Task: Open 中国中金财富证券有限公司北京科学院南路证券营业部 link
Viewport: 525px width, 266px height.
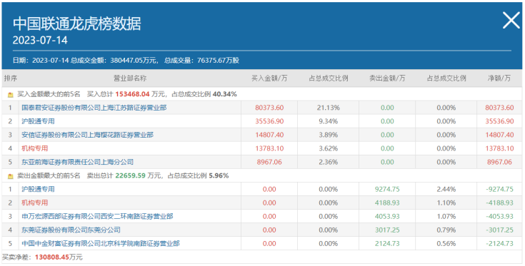Action: click(x=101, y=244)
